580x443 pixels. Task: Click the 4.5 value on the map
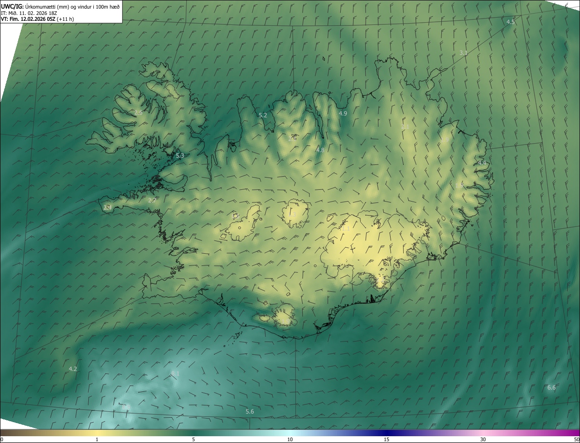[511, 22]
